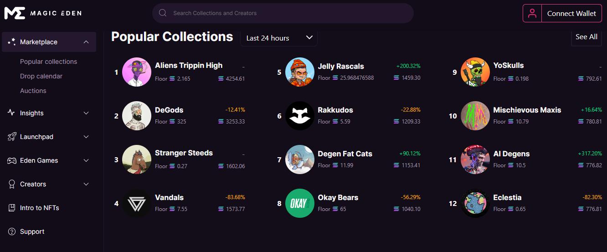The width and height of the screenshot is (607, 252).
Task: Click See All collections button
Action: click(586, 37)
